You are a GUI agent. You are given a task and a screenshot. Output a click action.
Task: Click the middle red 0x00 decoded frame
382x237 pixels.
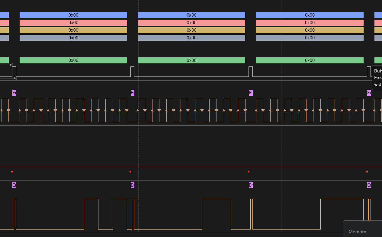click(x=191, y=23)
